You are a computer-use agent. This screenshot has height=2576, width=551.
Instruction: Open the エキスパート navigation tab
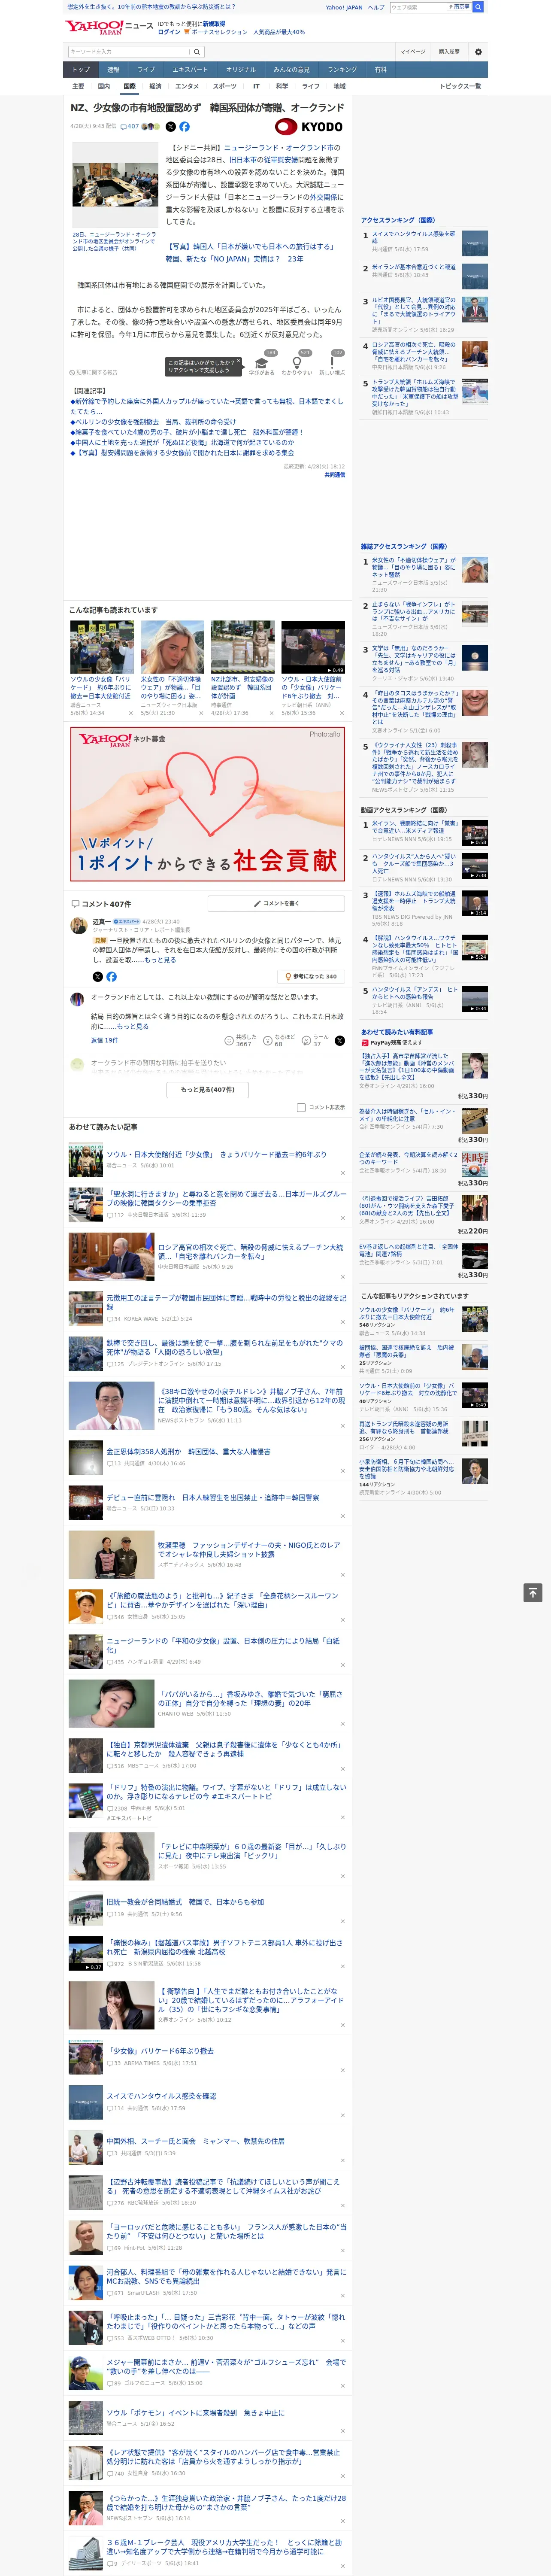190,70
